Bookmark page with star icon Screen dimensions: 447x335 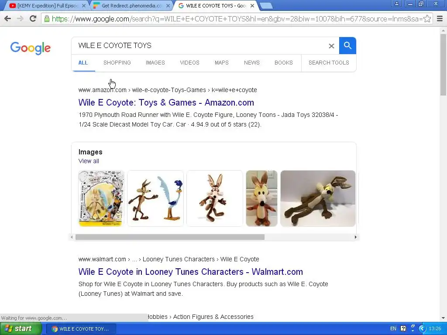[x=427, y=19]
